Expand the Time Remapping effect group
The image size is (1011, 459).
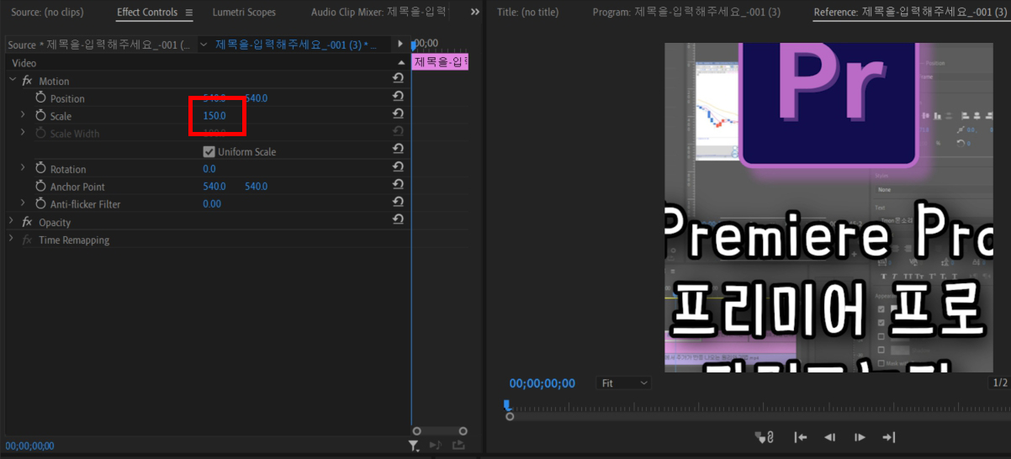(x=12, y=240)
